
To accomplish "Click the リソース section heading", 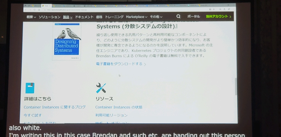I will pyautogui.click(x=104, y=99).
